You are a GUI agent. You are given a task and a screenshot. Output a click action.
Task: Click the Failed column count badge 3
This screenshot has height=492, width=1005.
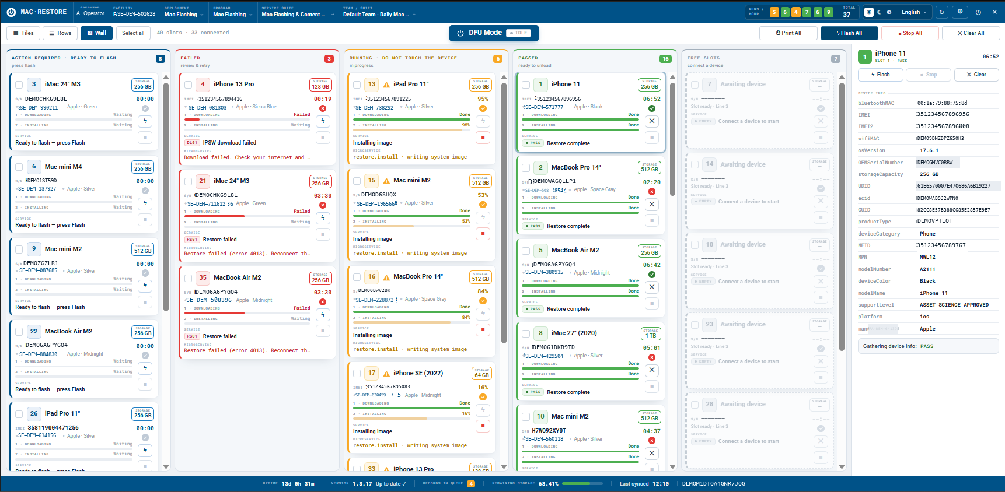point(329,59)
